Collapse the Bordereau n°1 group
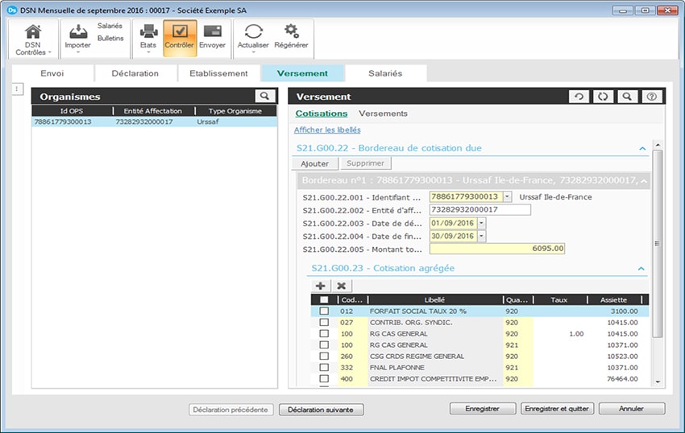This screenshot has width=685, height=433. pos(644,181)
